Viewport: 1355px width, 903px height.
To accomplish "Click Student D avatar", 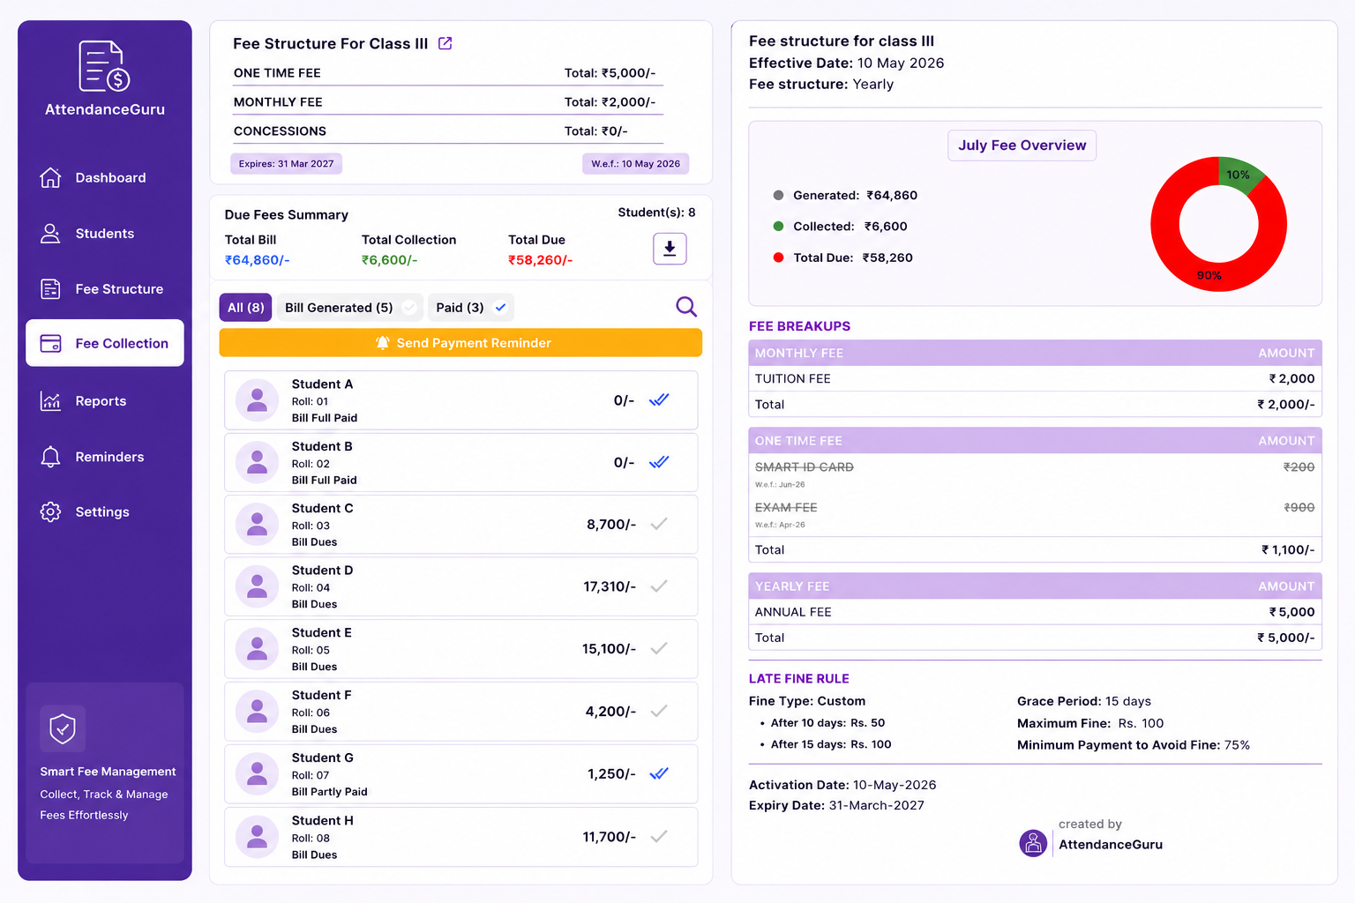I will click(258, 586).
